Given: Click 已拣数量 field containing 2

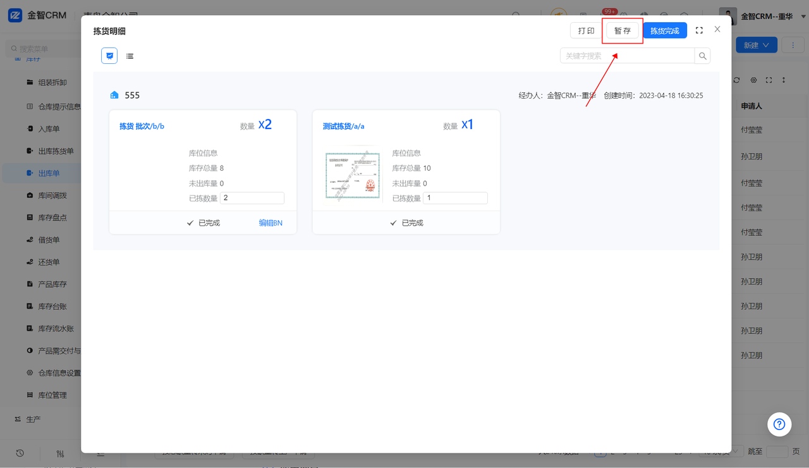Looking at the screenshot, I should pos(252,198).
